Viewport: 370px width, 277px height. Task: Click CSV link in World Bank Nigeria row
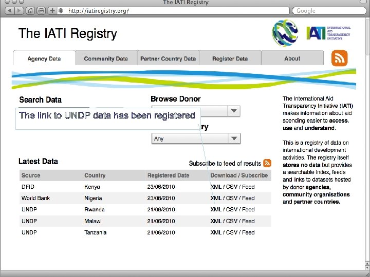tap(232, 198)
